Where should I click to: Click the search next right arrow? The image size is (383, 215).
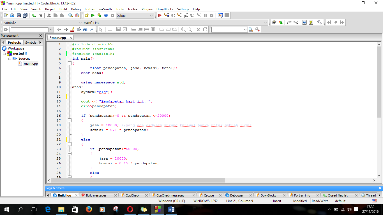66,29
